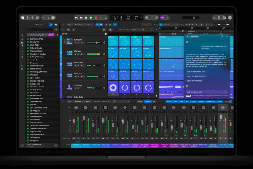This screenshot has width=253, height=169.
Task: Open the tracks area View menu
Action: pyautogui.click(x=90, y=25)
